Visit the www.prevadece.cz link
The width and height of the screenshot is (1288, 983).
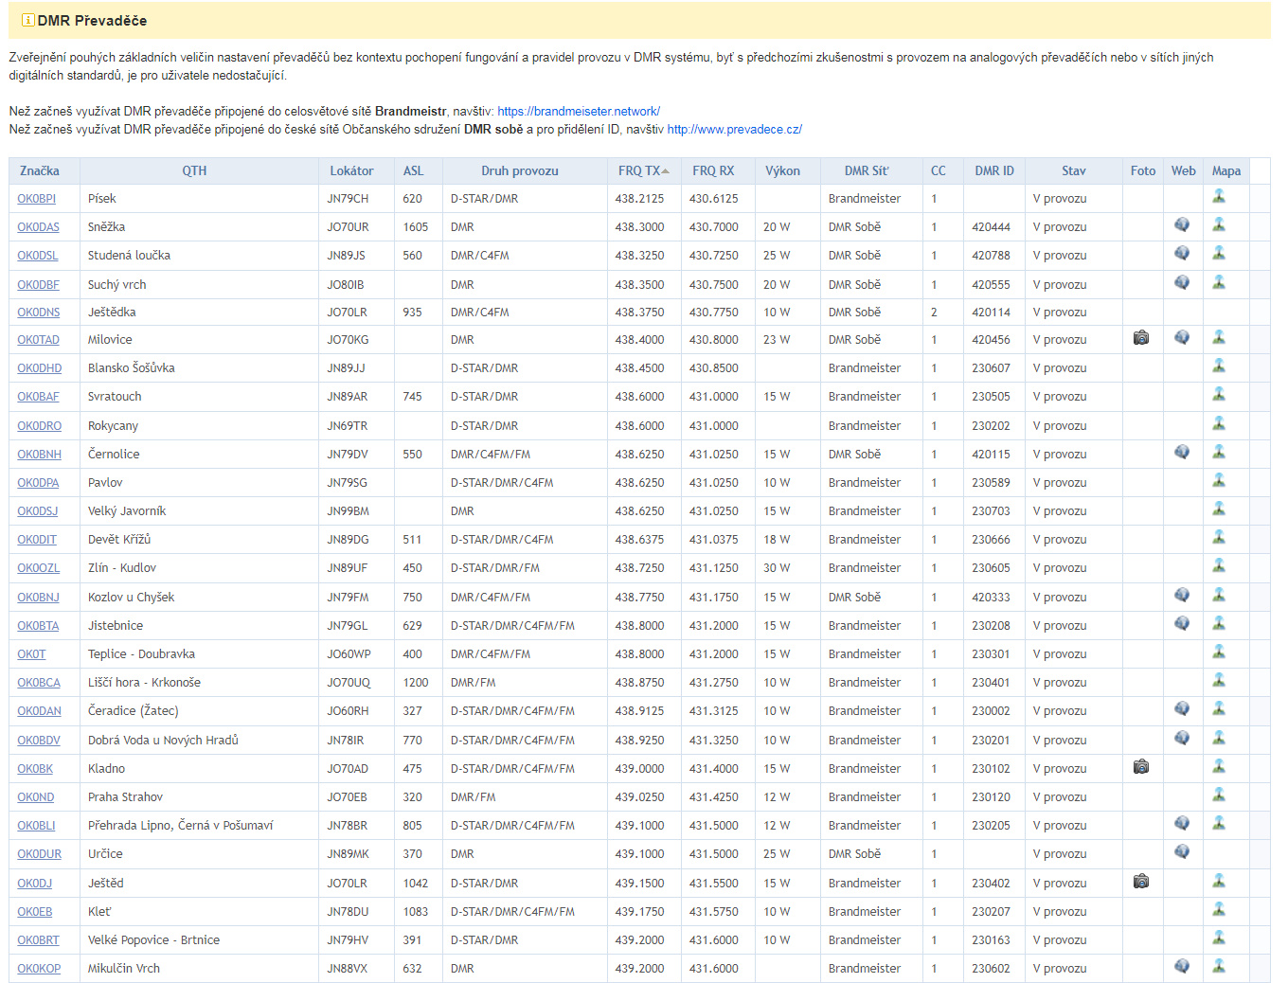pos(734,130)
